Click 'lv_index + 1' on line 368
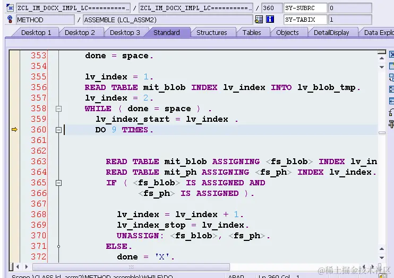 click(x=207, y=214)
